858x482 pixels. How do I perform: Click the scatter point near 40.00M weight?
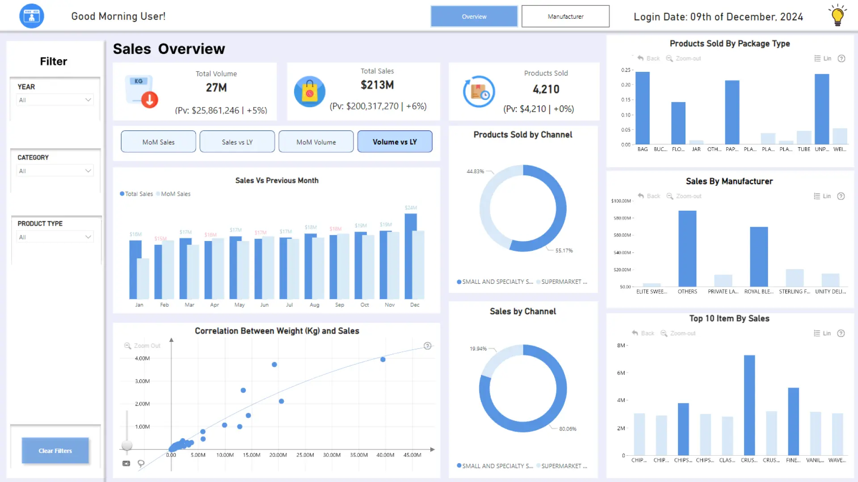pyautogui.click(x=383, y=359)
